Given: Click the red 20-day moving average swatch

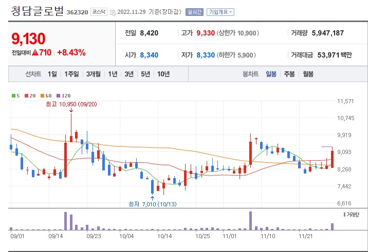Looking at the screenshot, I should click(27, 95).
